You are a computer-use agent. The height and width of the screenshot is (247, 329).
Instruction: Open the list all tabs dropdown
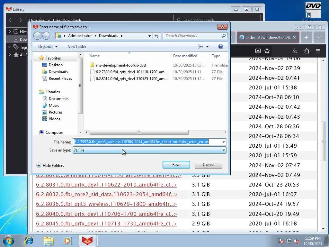(319, 37)
